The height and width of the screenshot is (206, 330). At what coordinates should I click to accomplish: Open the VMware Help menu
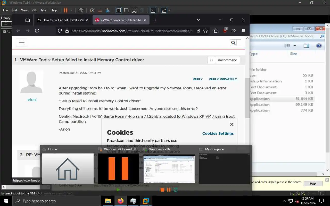click(x=54, y=10)
